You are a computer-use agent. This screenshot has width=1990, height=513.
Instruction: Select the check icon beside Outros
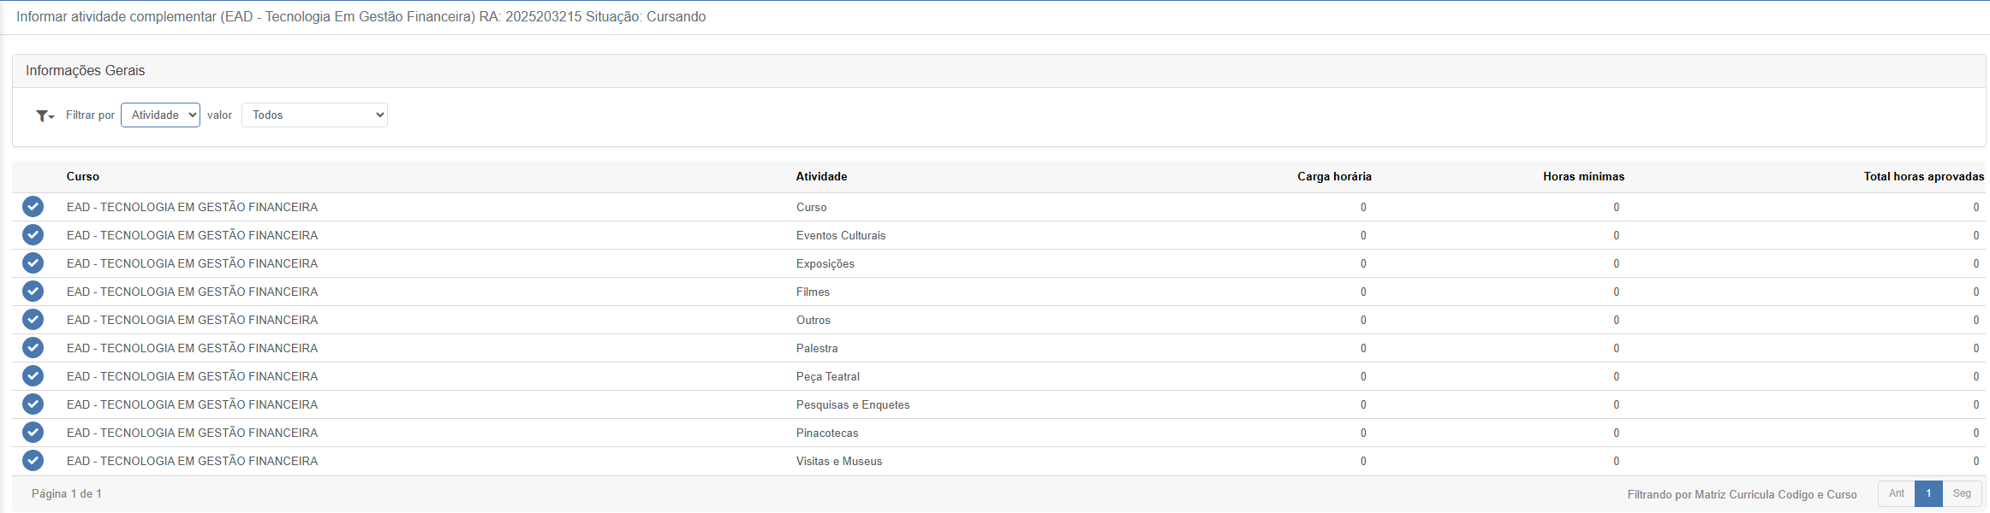pyautogui.click(x=33, y=320)
